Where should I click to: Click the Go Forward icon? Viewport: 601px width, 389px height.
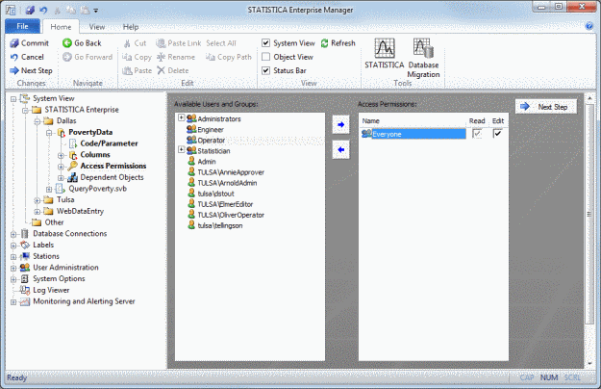[x=67, y=57]
